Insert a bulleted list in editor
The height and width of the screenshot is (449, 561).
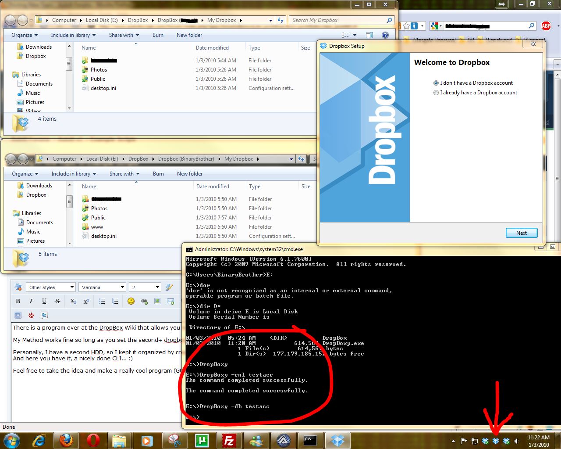(x=102, y=301)
